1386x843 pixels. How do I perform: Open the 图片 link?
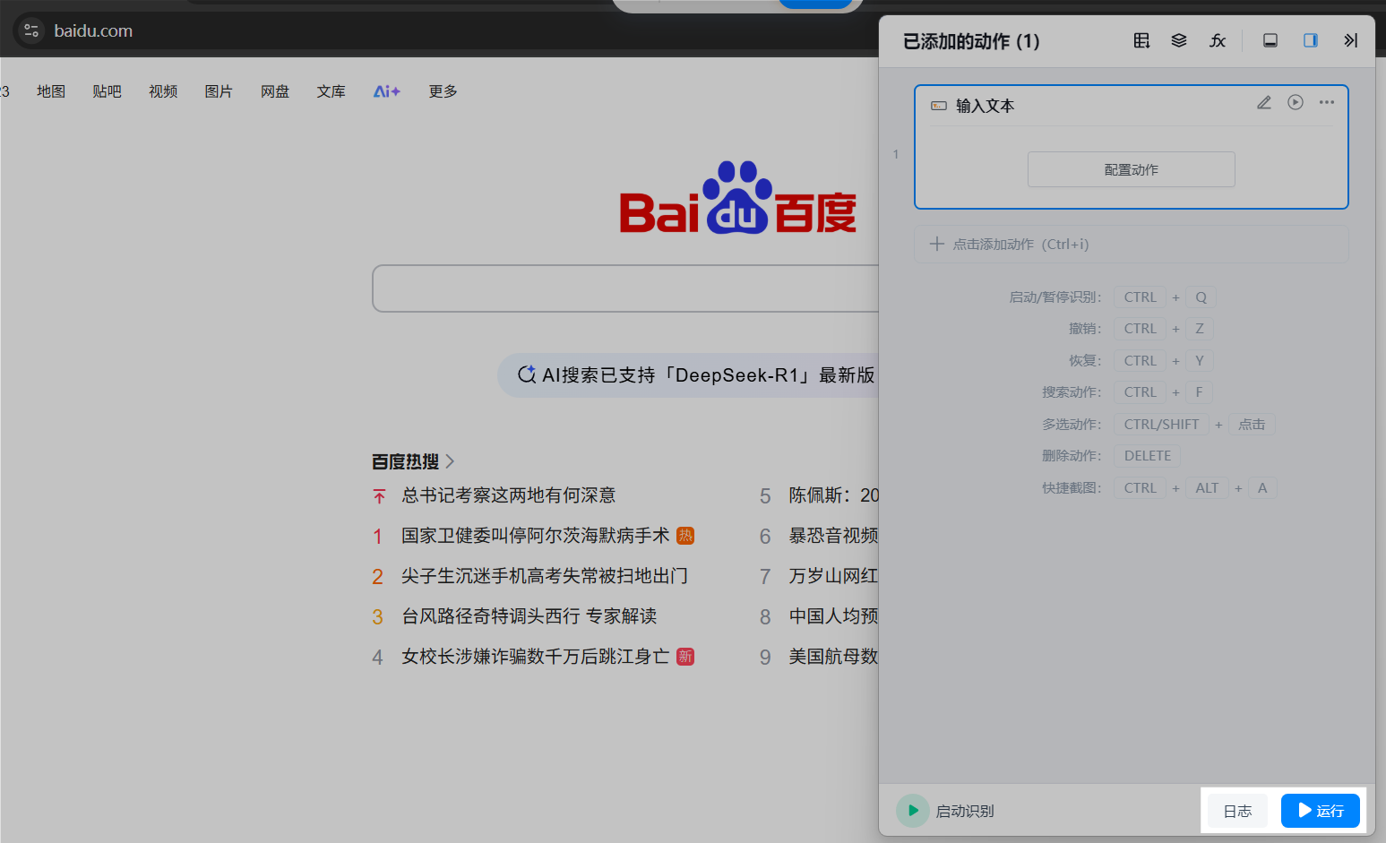pos(219,91)
